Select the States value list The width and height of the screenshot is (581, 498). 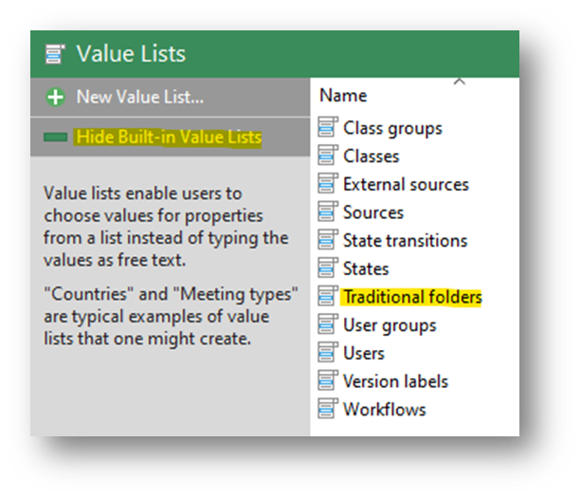pos(366,268)
